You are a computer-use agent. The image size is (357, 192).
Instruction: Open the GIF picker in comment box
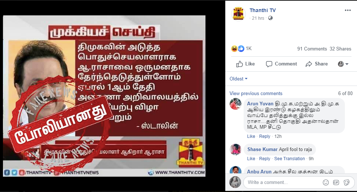(336, 182)
